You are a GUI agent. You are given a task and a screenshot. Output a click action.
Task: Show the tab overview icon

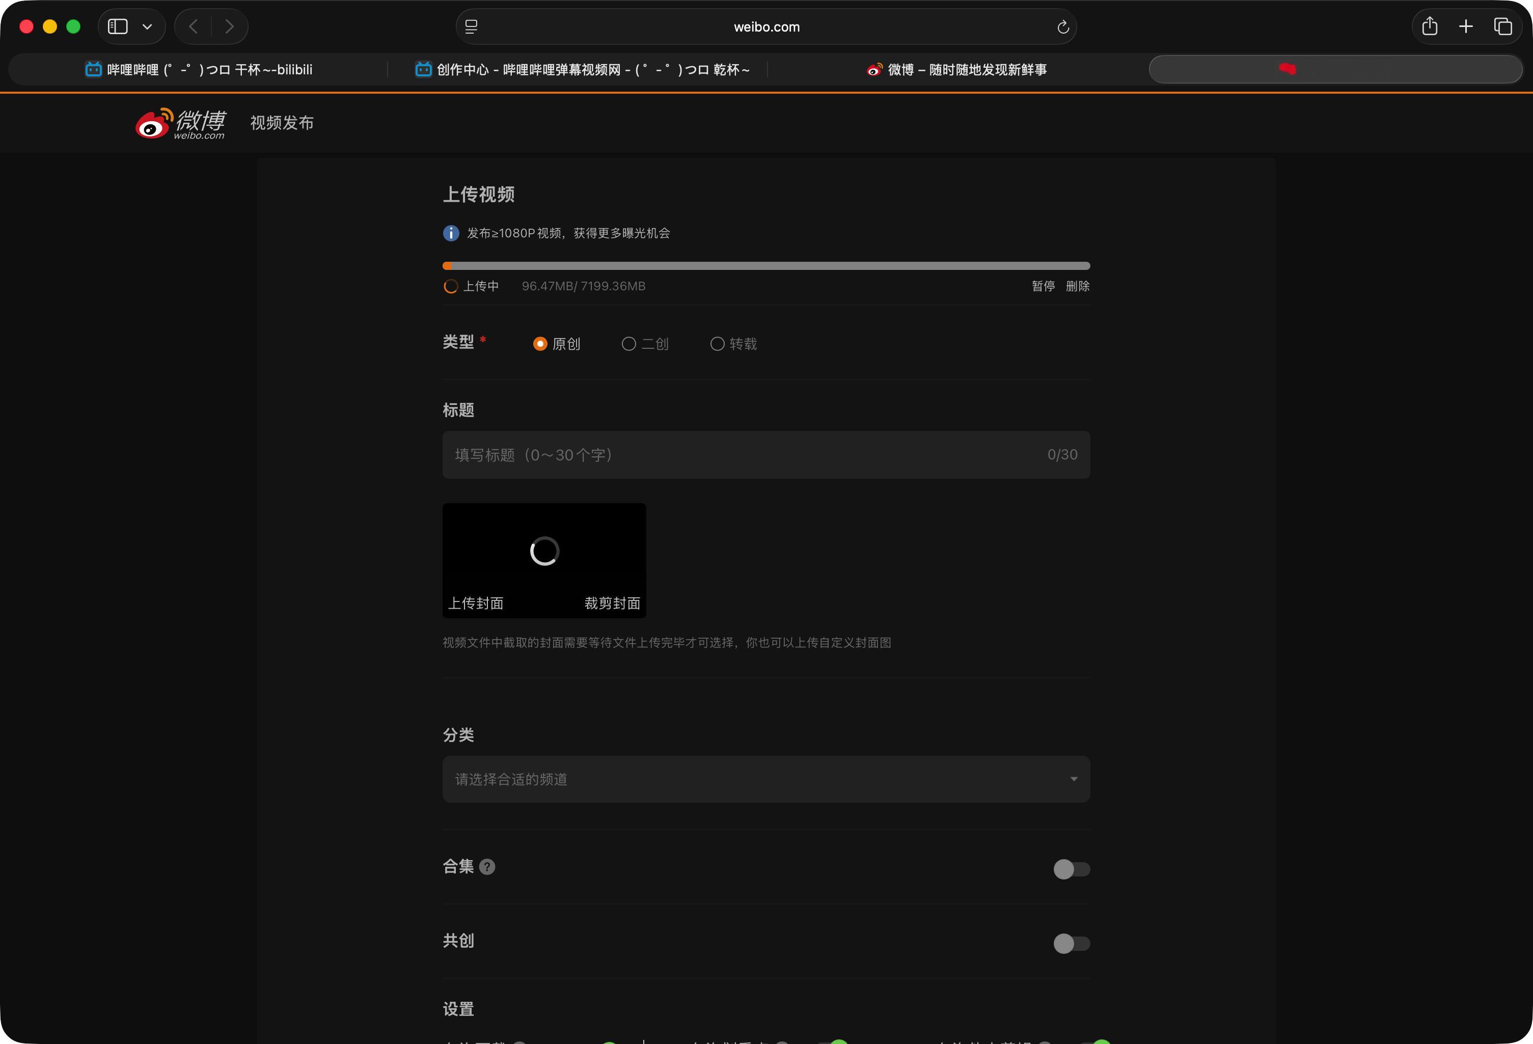point(1502,26)
